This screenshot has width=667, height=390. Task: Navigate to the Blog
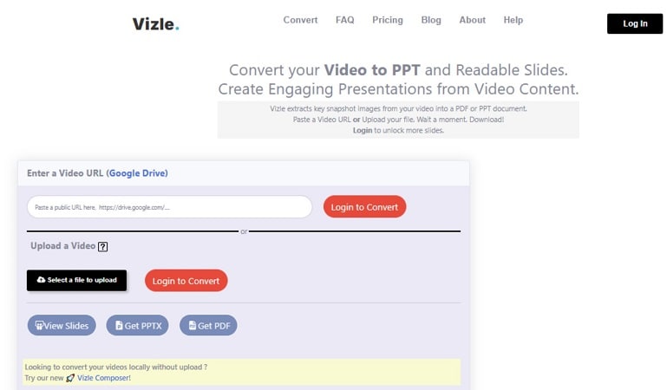pos(431,20)
